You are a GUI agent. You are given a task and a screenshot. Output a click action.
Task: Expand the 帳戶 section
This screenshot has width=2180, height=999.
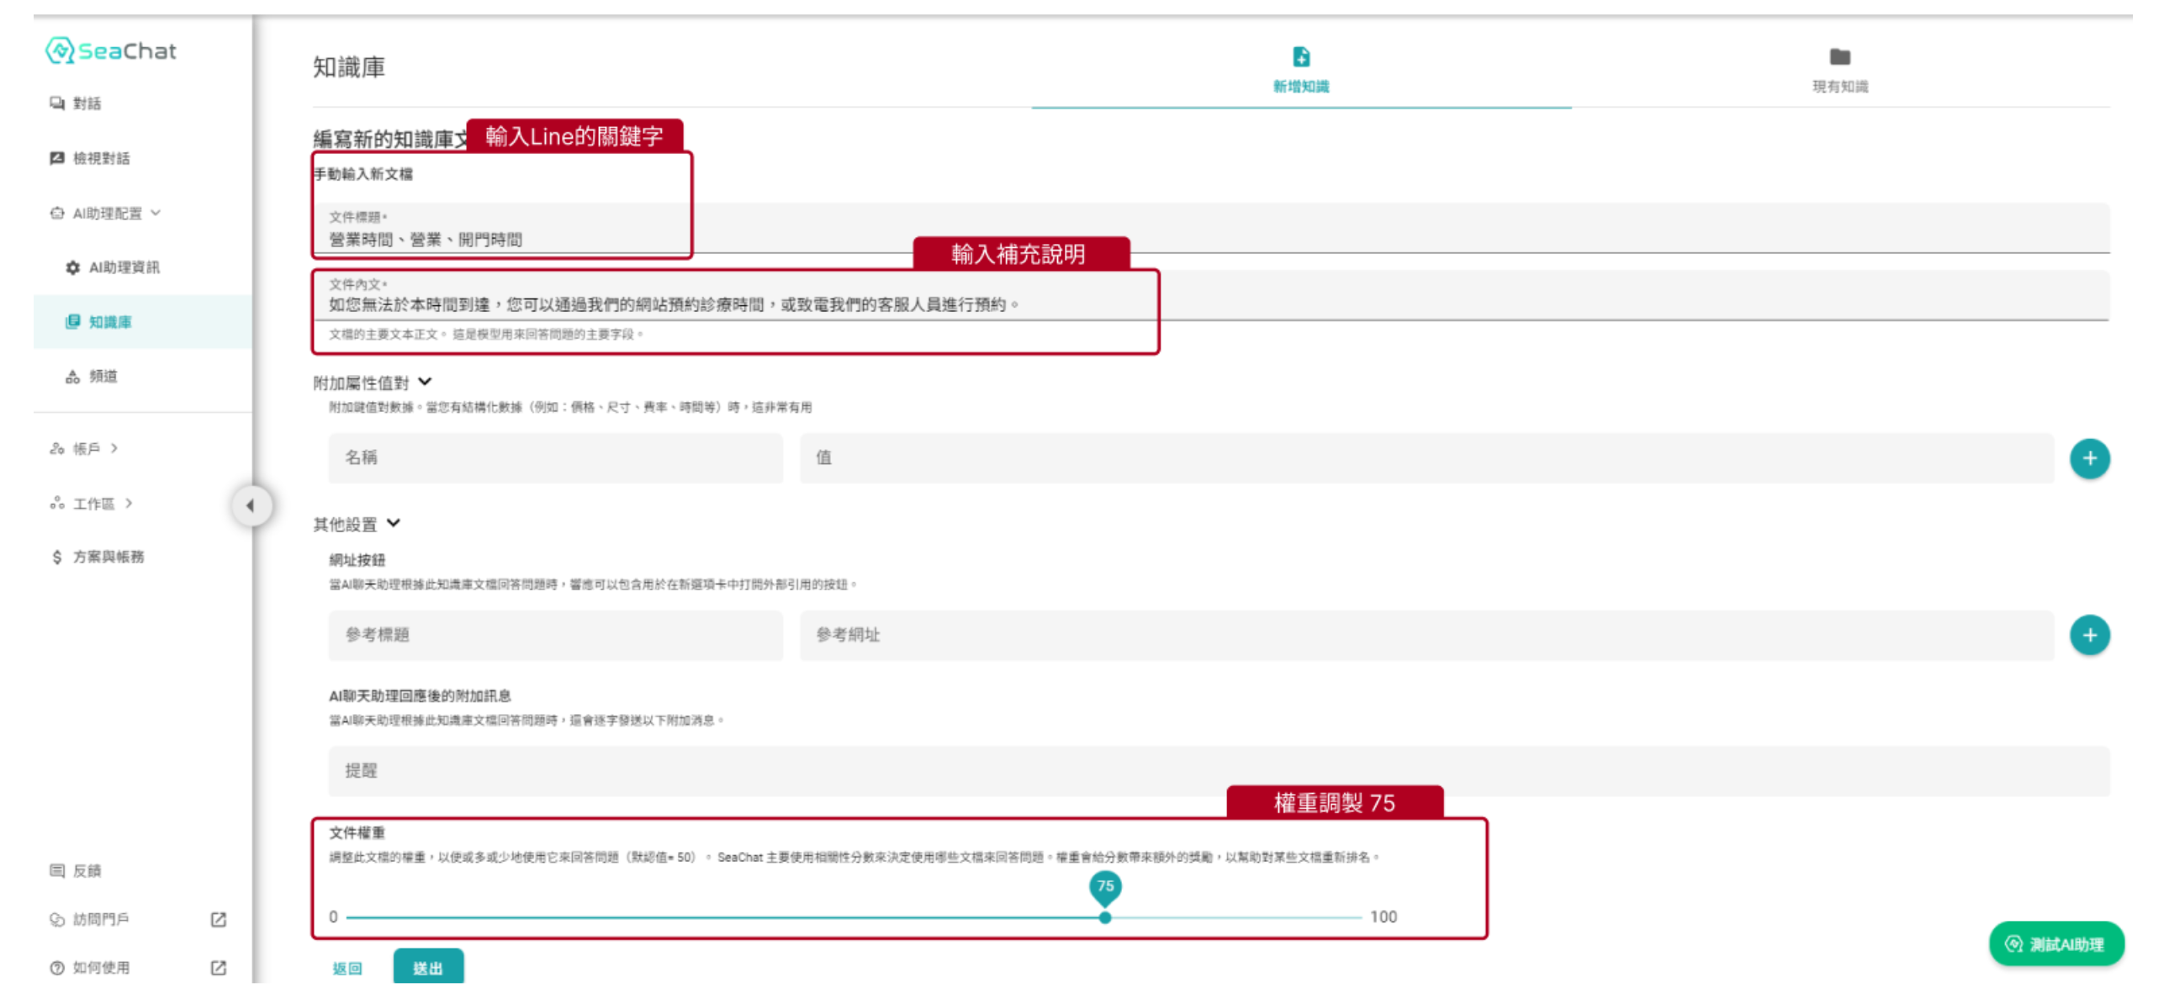tap(85, 449)
